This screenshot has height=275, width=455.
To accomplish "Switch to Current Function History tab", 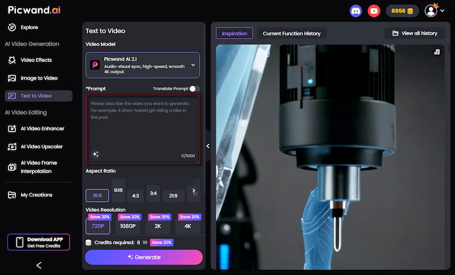I will [x=291, y=34].
